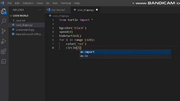
Task: Open the Help menu
Action: point(77,3)
